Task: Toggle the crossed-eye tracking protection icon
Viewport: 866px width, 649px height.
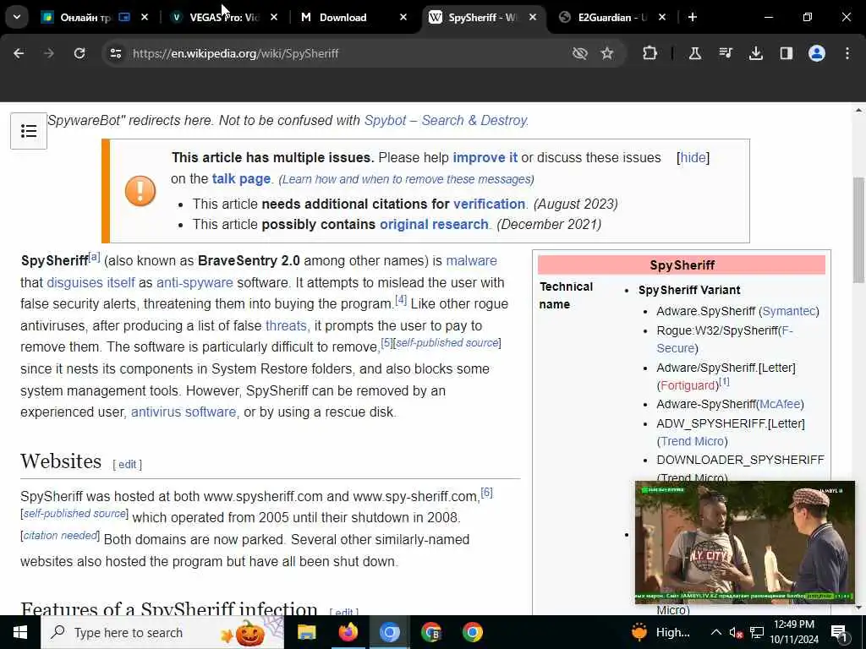Action: click(x=580, y=53)
